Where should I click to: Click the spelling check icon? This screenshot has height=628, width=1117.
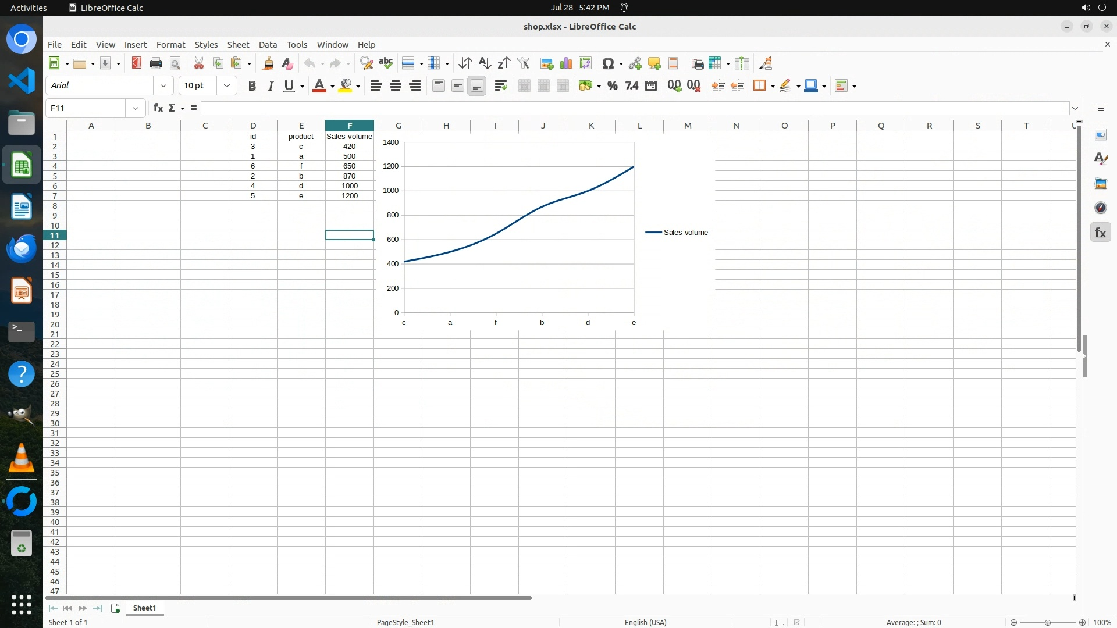[x=386, y=63]
